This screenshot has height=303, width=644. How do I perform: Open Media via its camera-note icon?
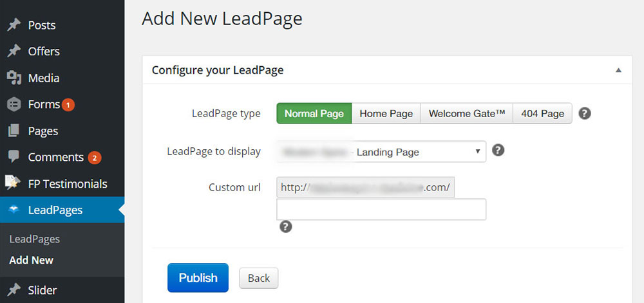[14, 78]
